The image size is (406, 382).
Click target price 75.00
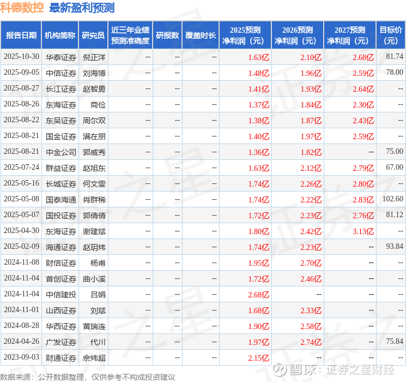pos(395,152)
